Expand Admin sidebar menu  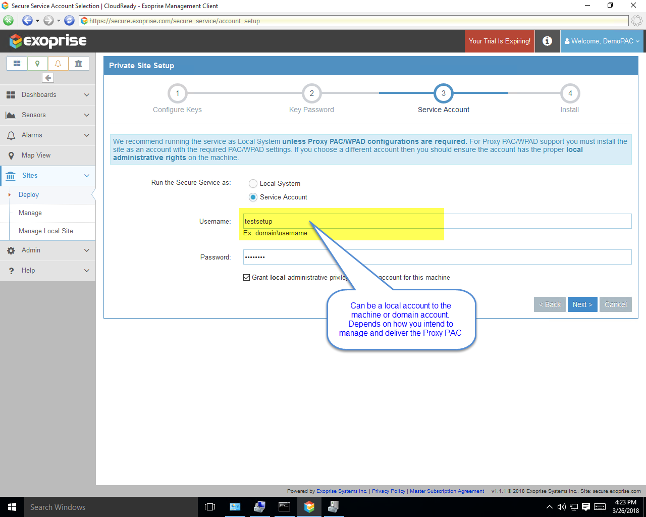click(48, 250)
